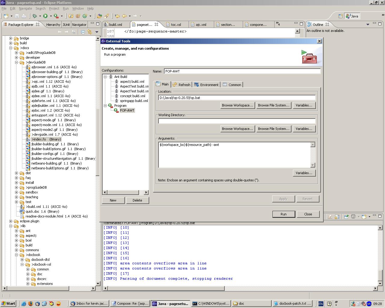Click the Pin Console icon
Screen dimensions: 385x308
click(x=346, y=216)
